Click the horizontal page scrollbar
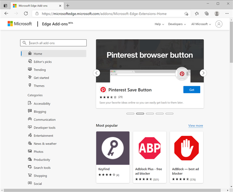The width and height of the screenshot is (233, 192). point(112,190)
